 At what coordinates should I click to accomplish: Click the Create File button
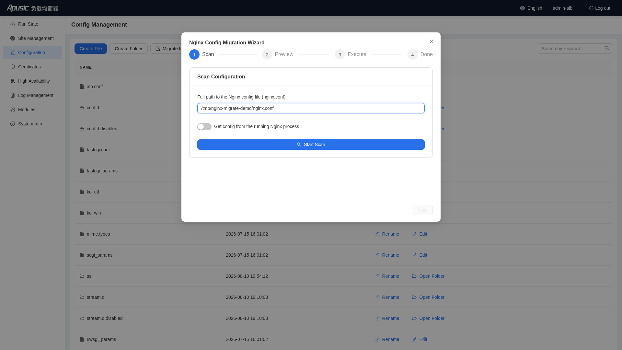[x=91, y=49]
